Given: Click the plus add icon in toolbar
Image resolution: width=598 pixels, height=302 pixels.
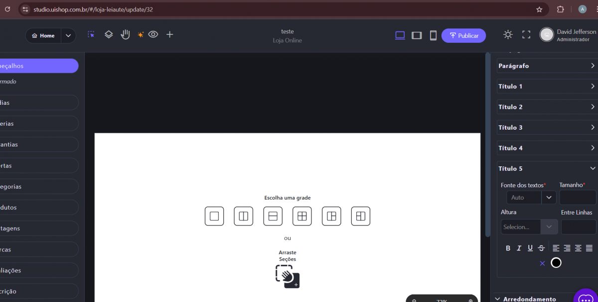Looking at the screenshot, I should 169,35.
